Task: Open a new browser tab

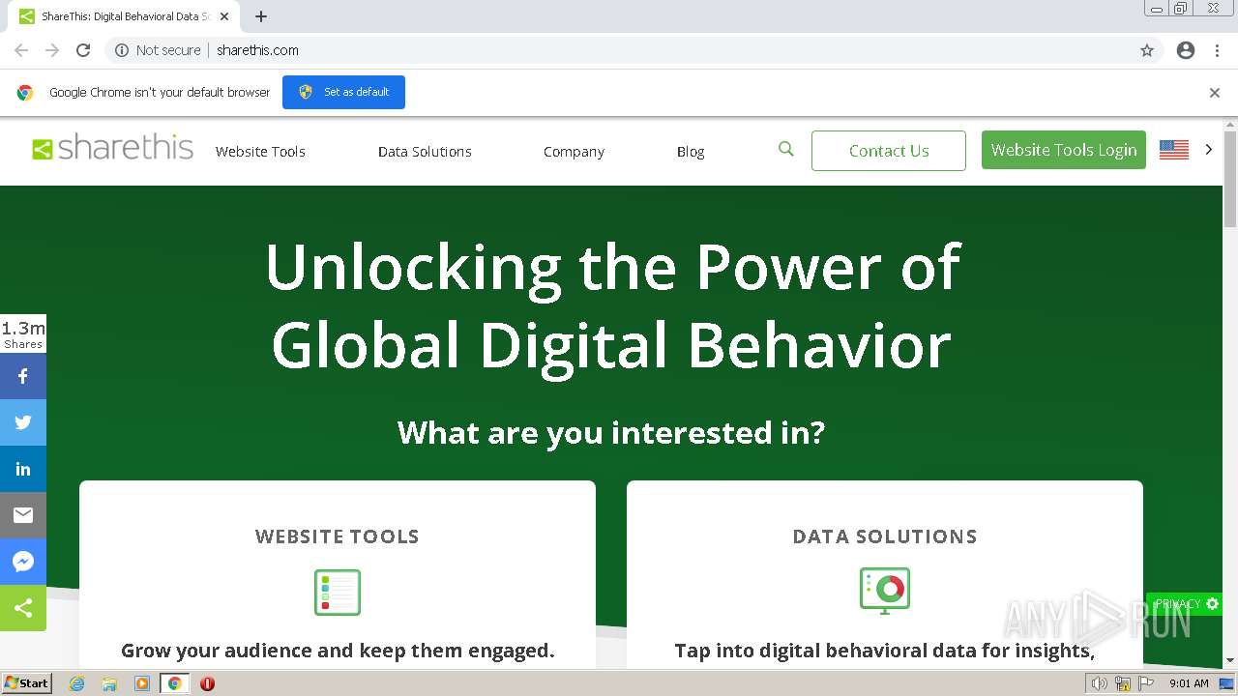Action: (x=261, y=16)
